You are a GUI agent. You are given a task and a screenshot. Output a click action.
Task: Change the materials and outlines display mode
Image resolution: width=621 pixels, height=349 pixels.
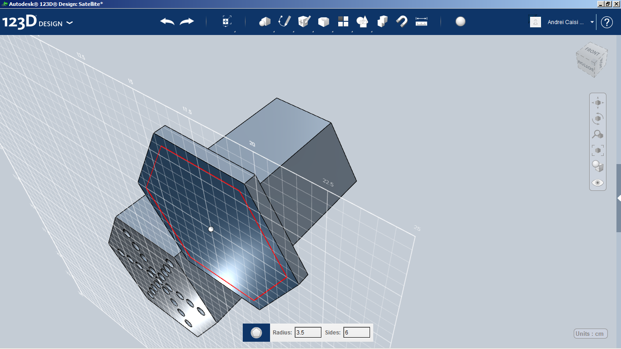598,166
